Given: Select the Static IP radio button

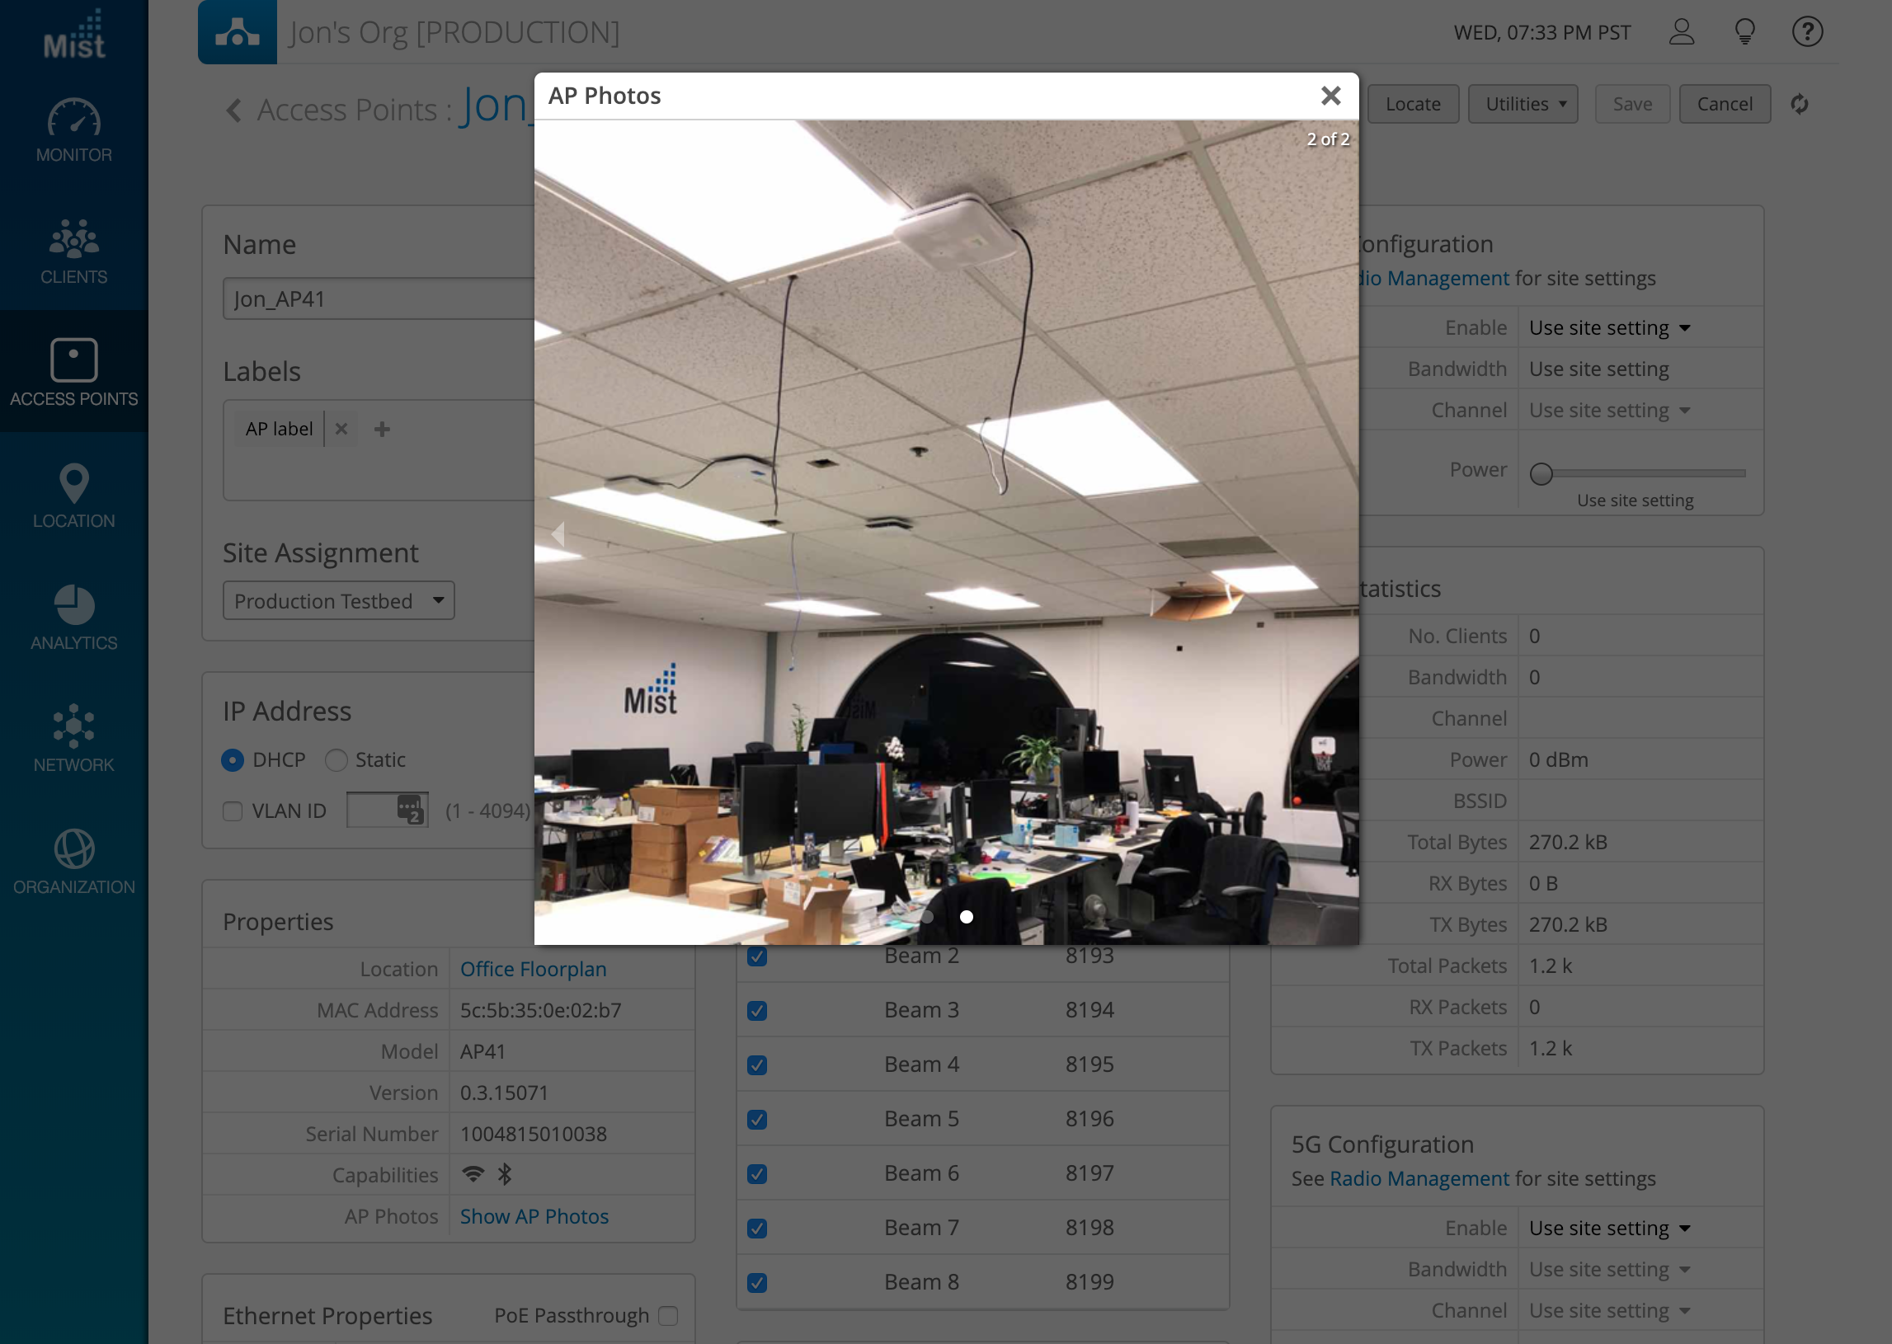Looking at the screenshot, I should [x=336, y=759].
